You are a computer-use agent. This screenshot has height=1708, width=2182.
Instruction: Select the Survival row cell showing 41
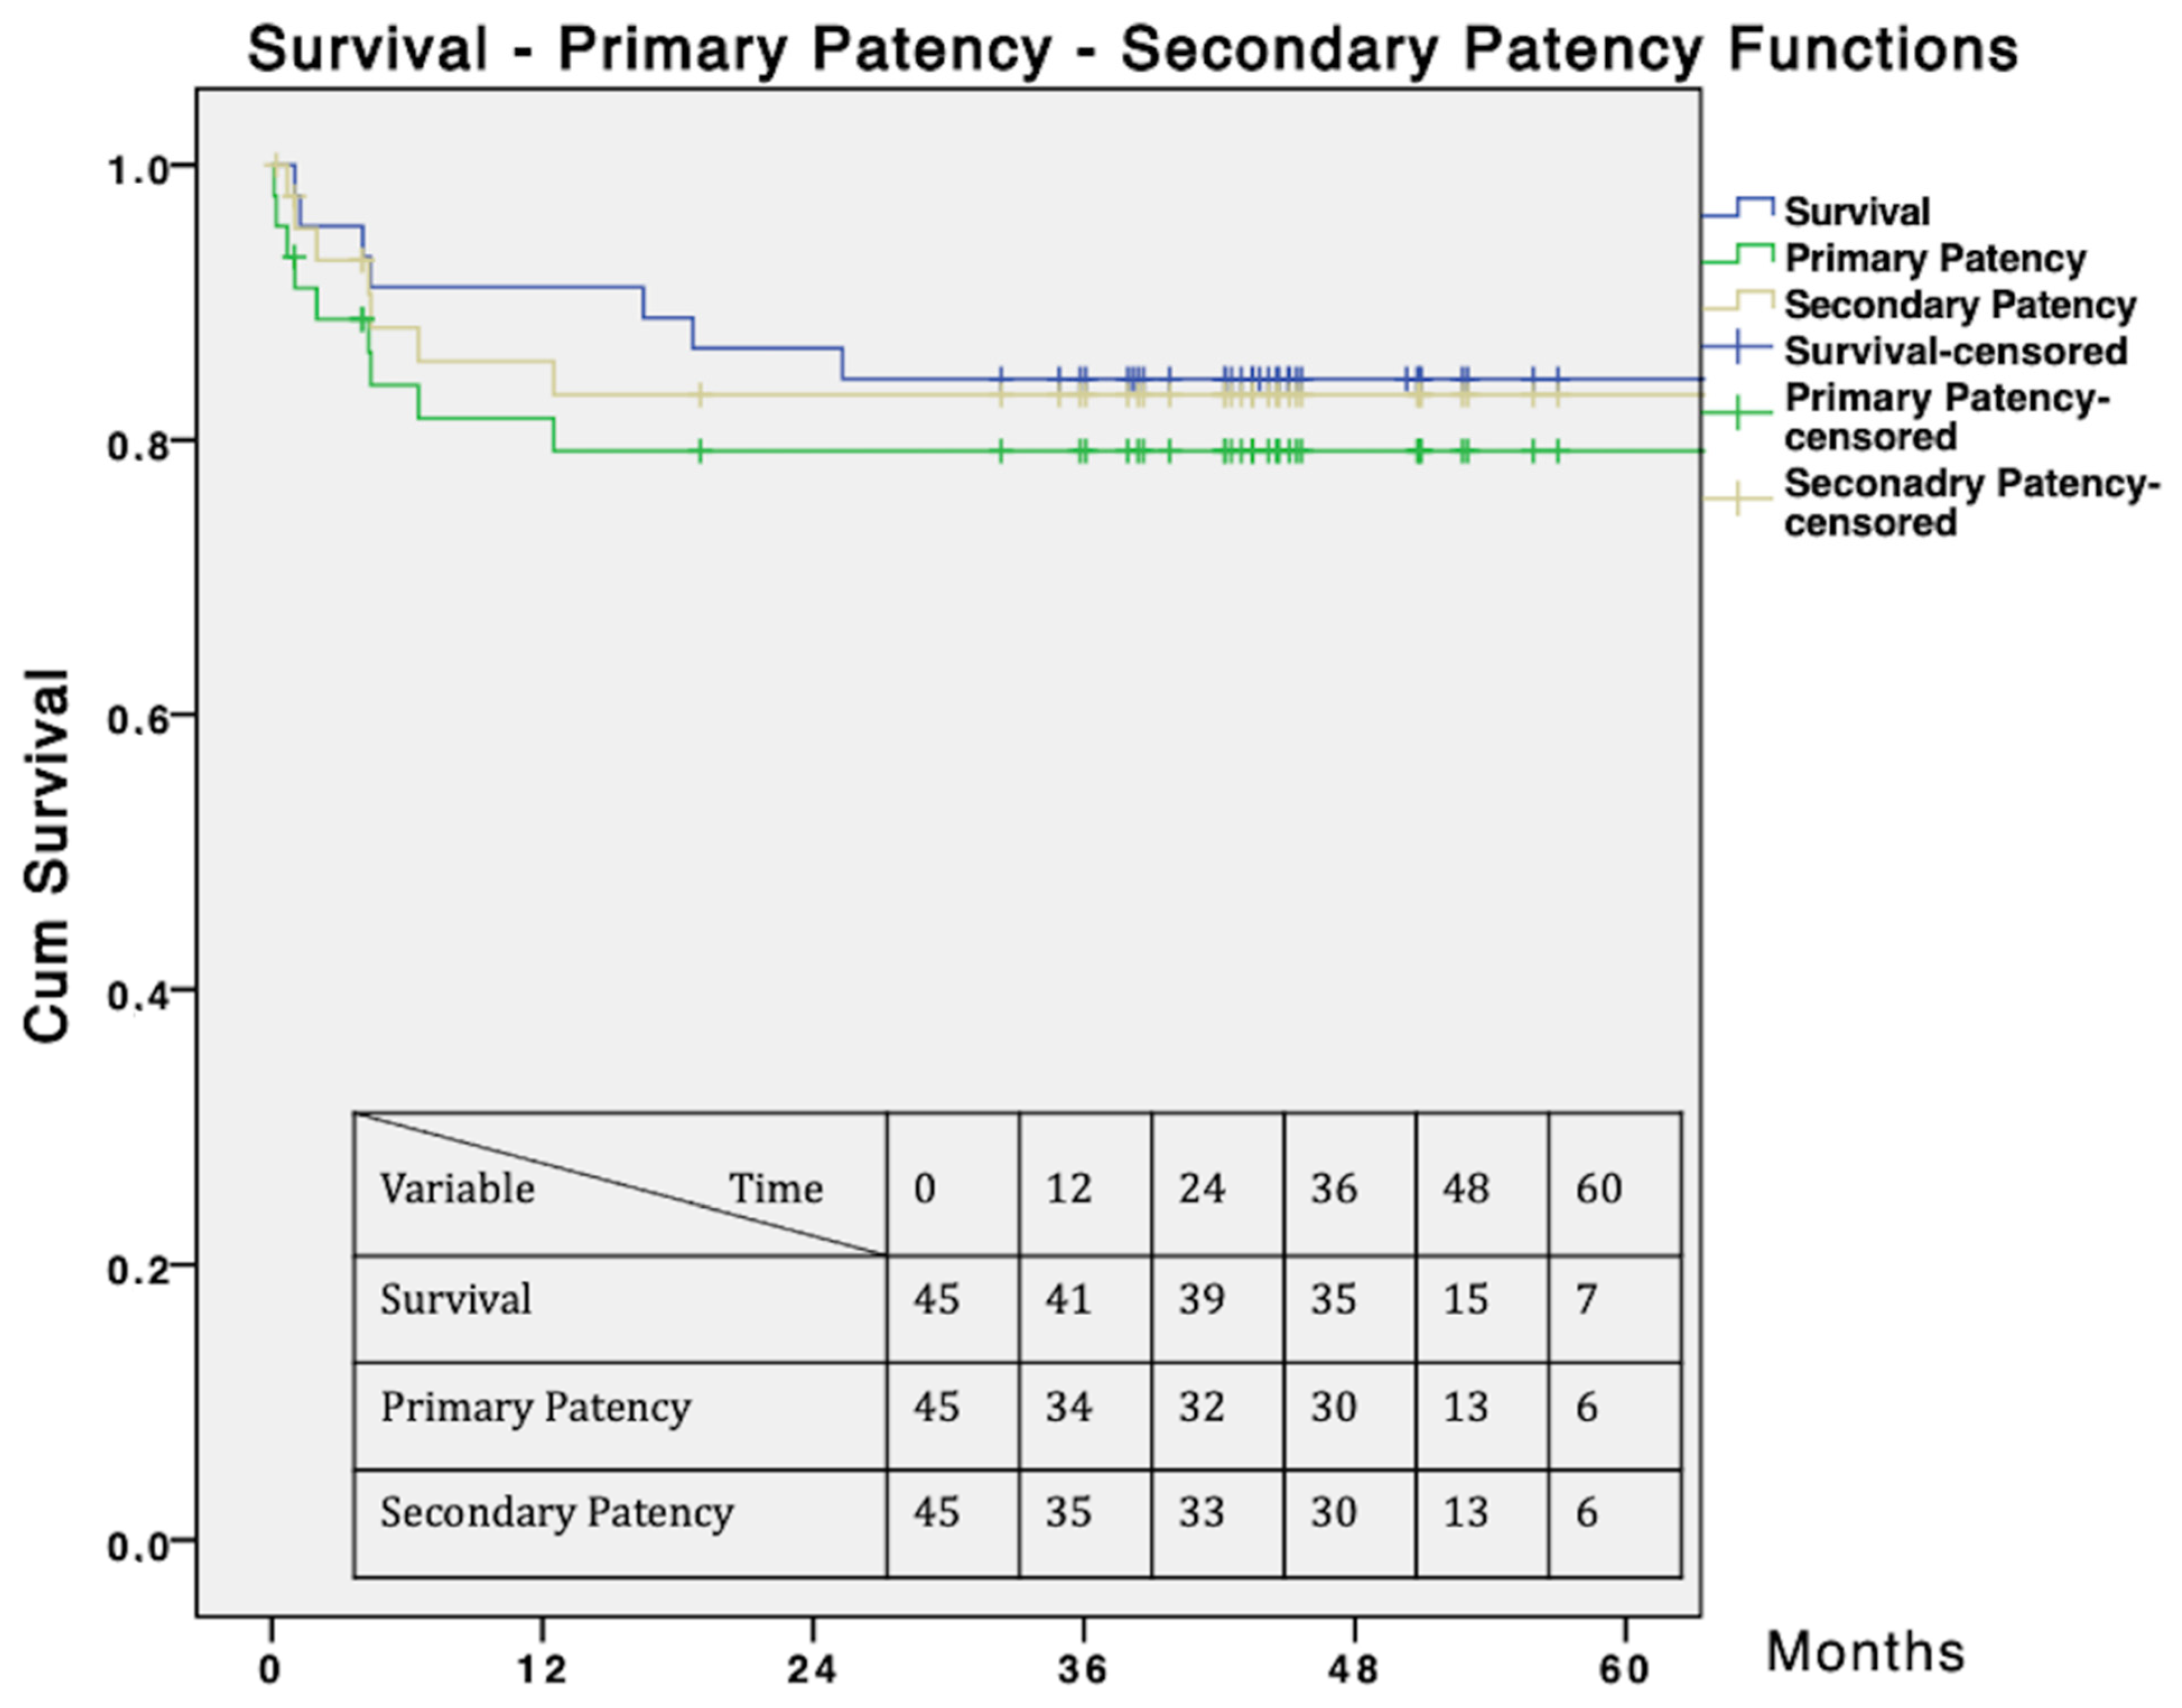click(x=1068, y=1299)
